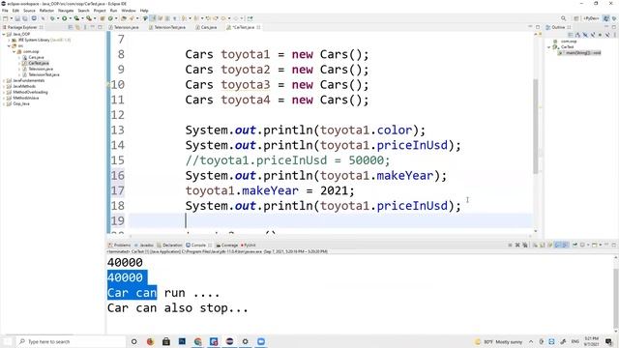The height and width of the screenshot is (348, 619).
Task: Click the Open Type toolbar icon
Action: point(124,18)
